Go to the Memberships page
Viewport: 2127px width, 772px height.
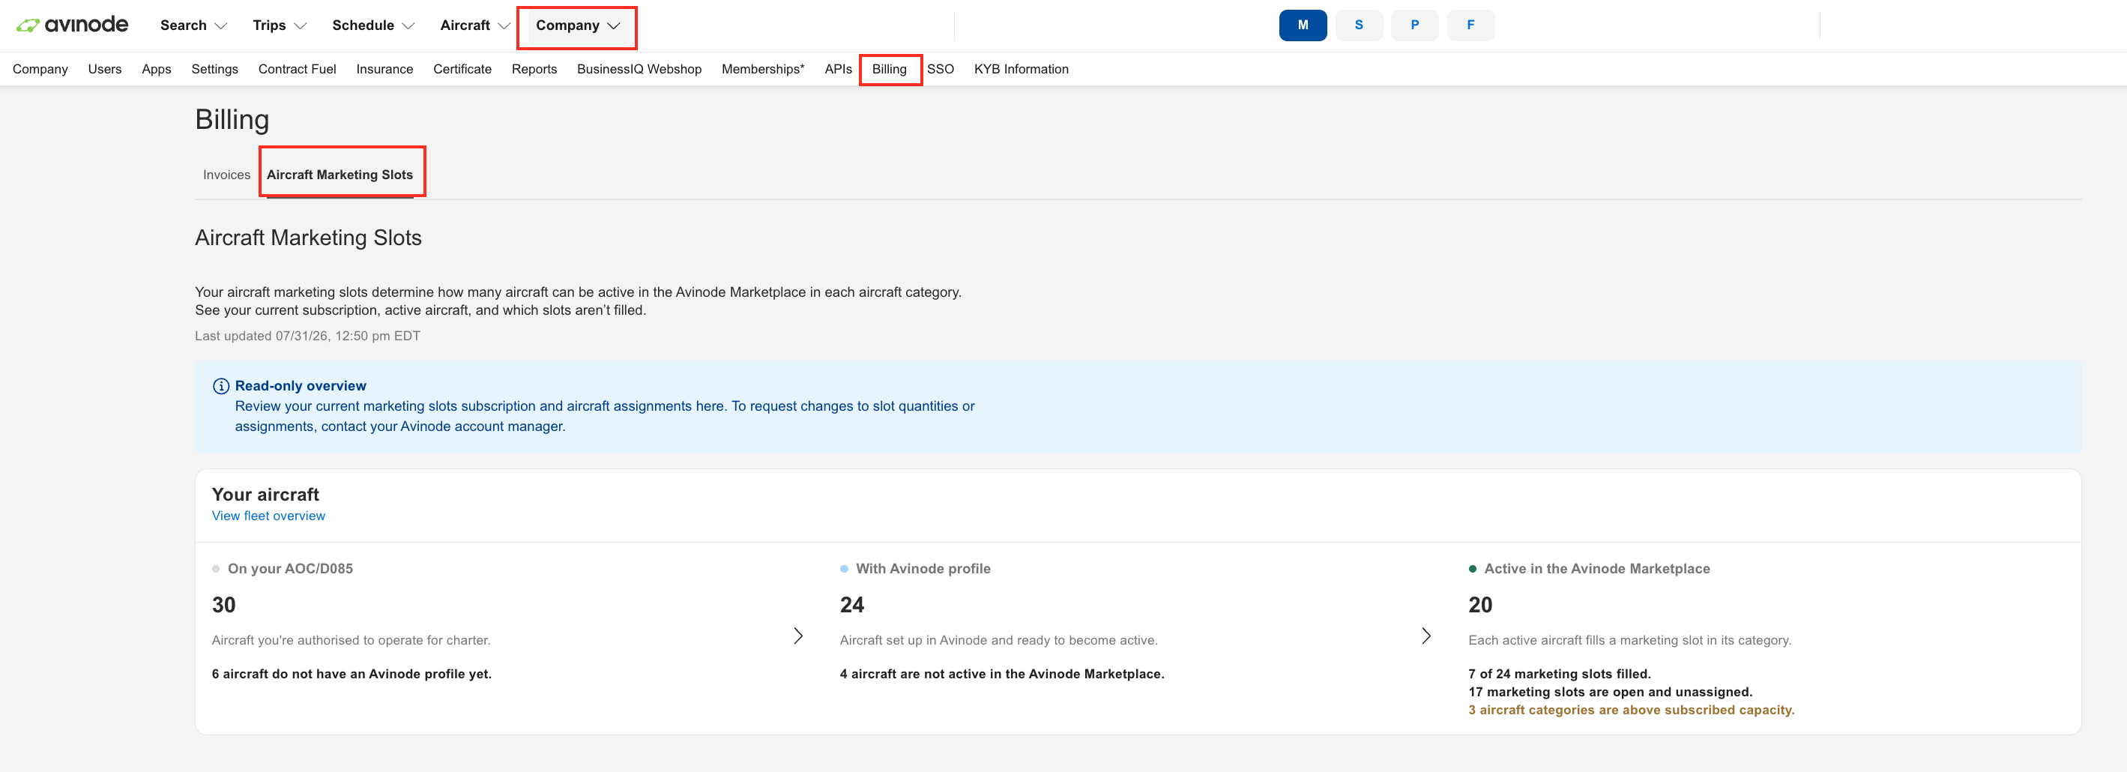pyautogui.click(x=763, y=70)
